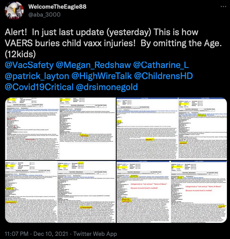Click the Dec 10, 2021 date

tap(50, 233)
